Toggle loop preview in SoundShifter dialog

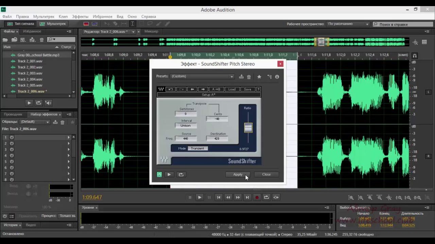click(181, 175)
